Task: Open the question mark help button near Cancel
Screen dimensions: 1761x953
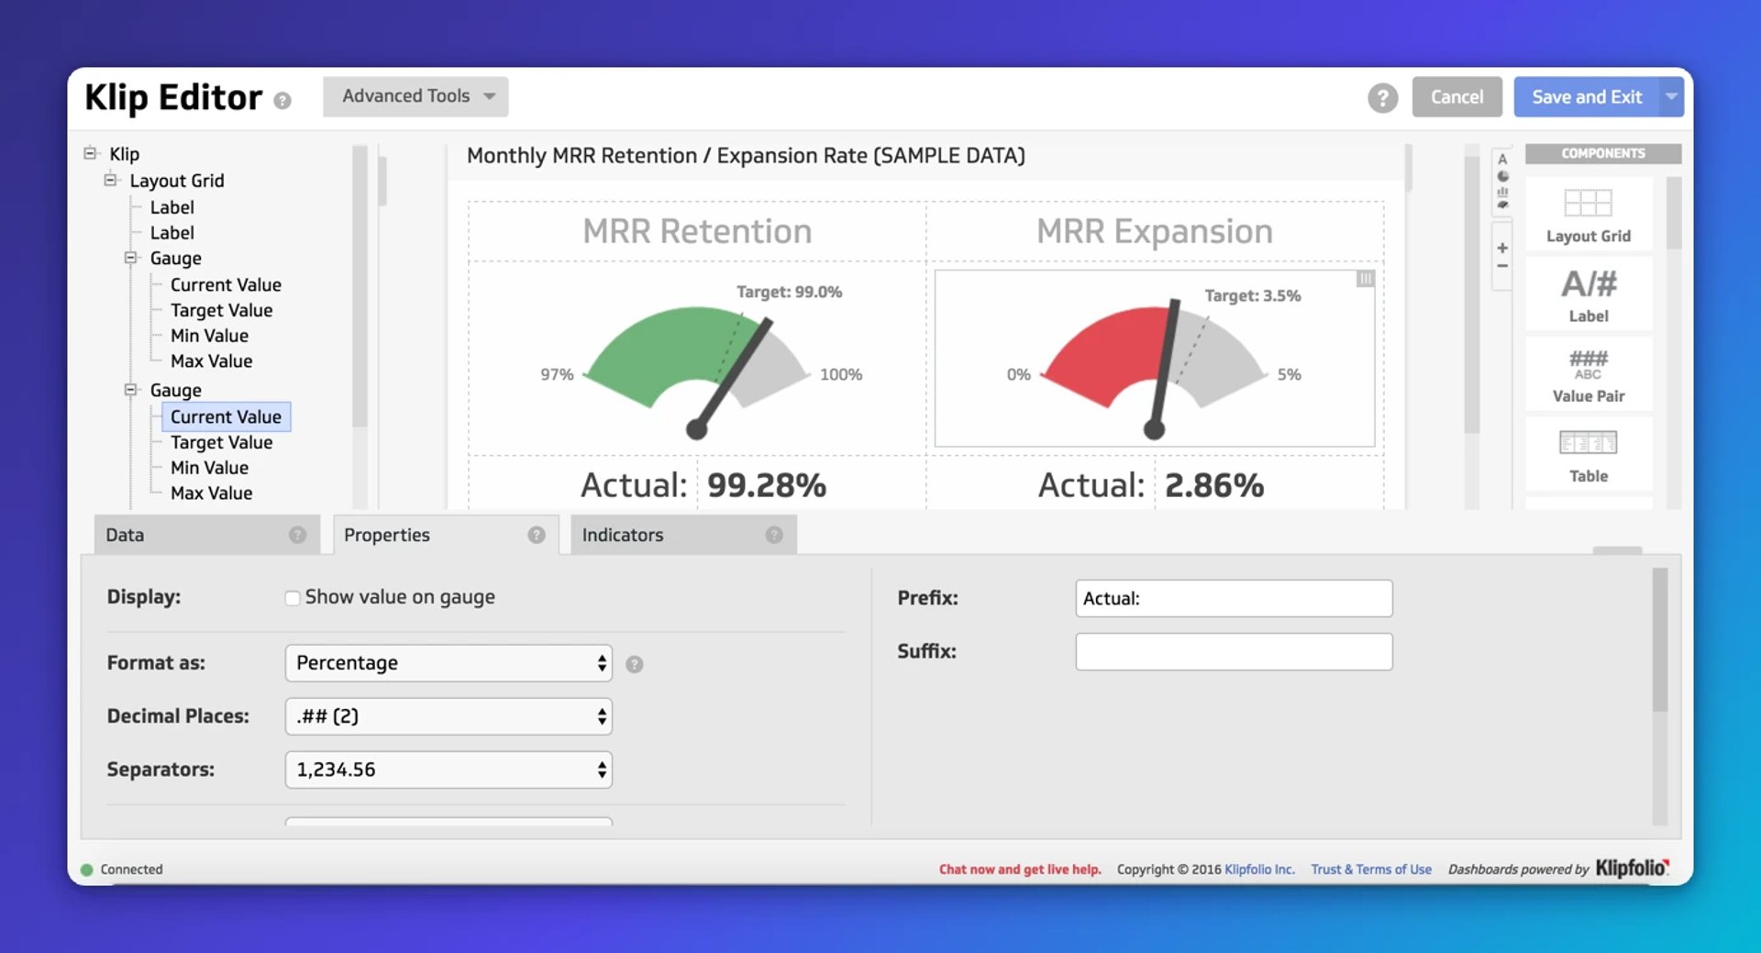Action: tap(1382, 97)
